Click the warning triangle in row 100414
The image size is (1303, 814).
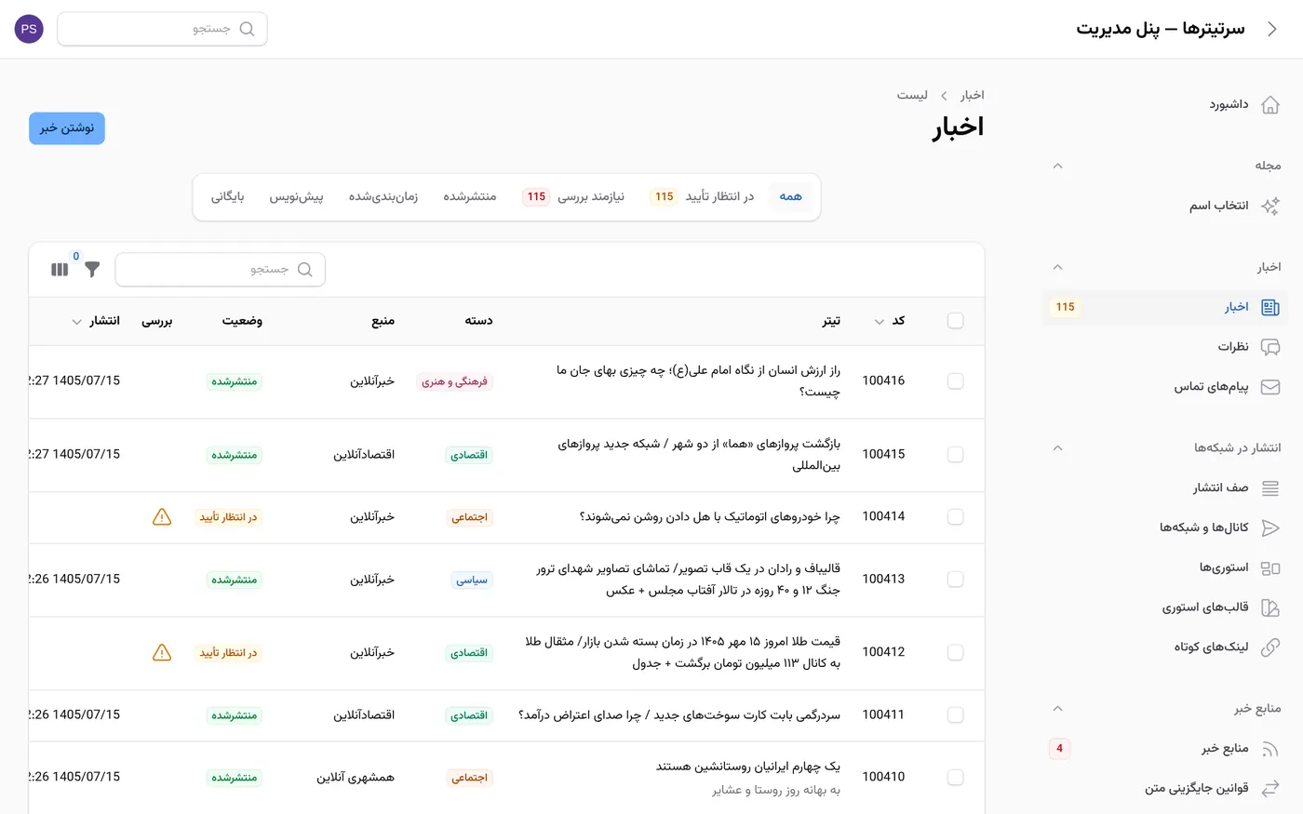(x=162, y=517)
